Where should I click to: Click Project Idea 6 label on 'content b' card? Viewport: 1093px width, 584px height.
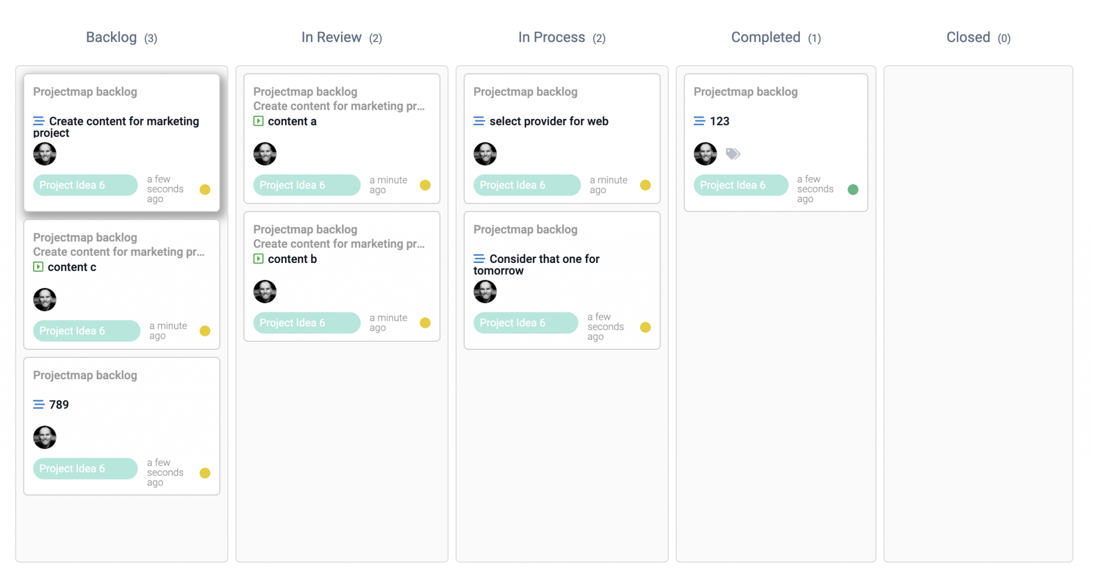click(307, 323)
